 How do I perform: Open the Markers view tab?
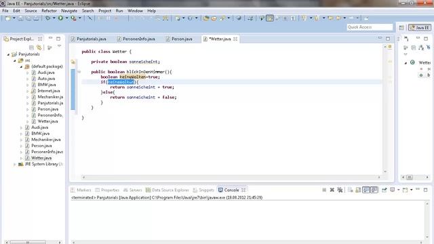(x=81, y=190)
